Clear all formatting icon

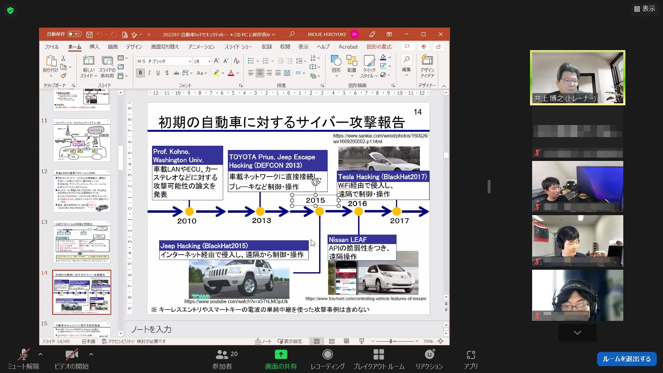pos(237,61)
